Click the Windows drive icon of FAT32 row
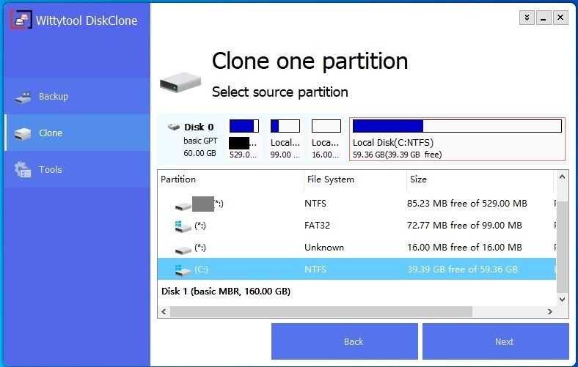This screenshot has height=367, width=578. coord(183,226)
